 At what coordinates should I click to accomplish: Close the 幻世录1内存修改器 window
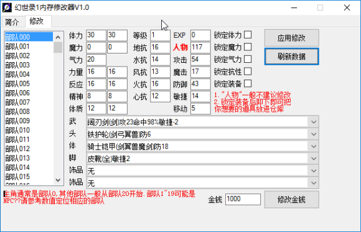coord(347,7)
